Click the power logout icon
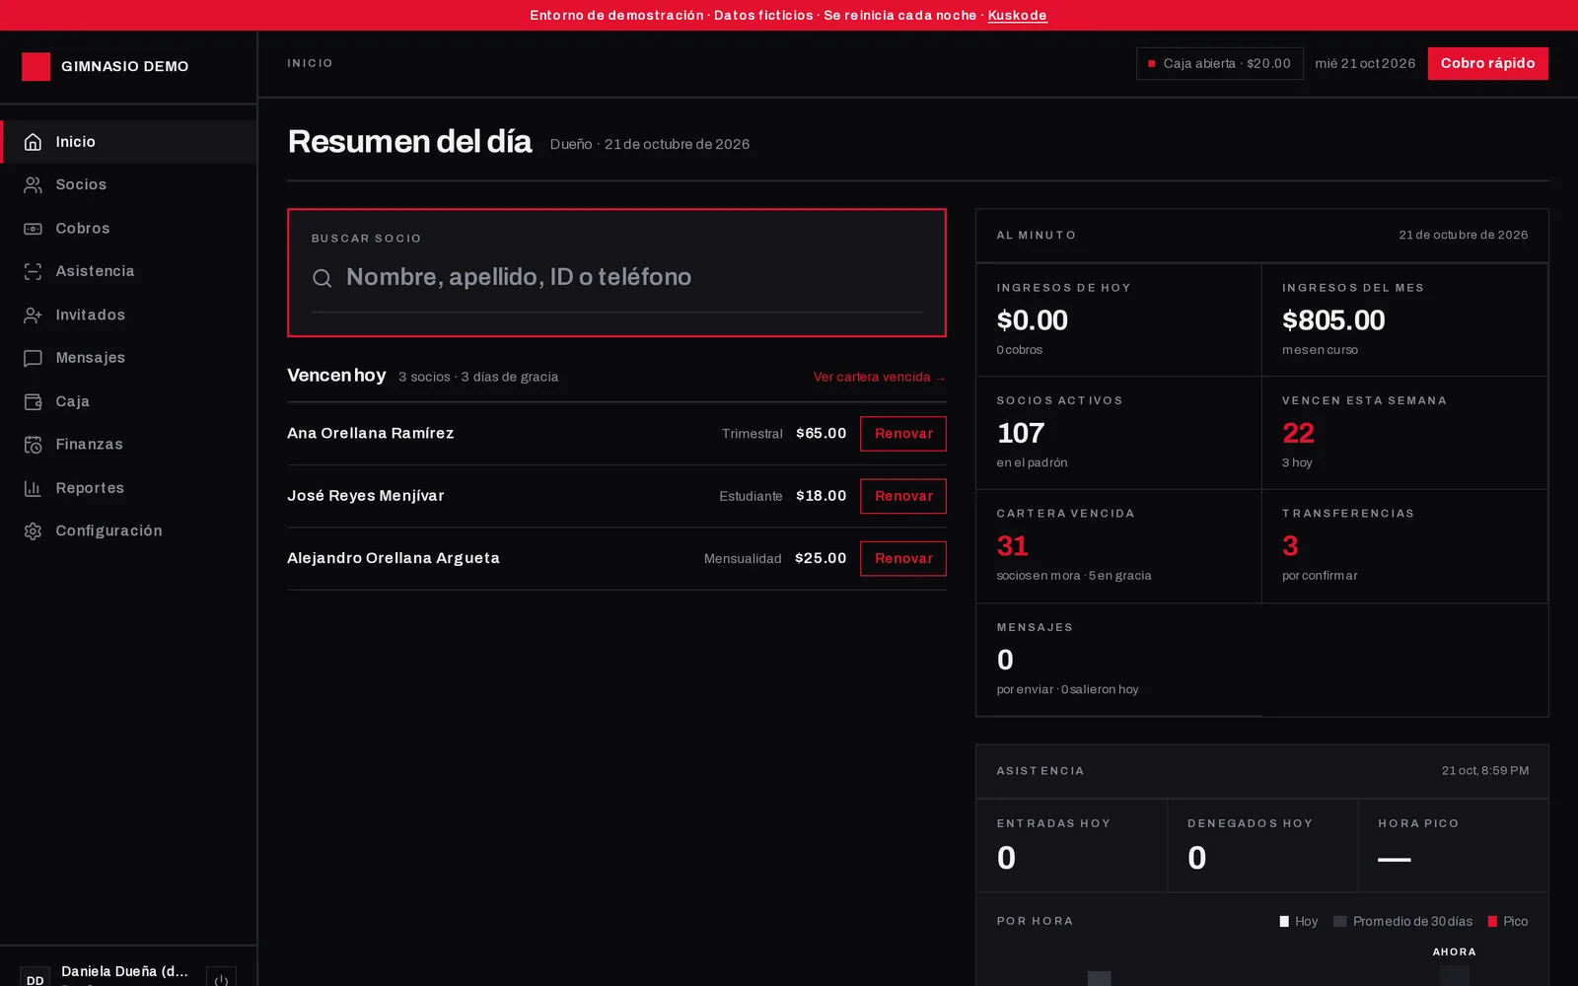 click(x=221, y=979)
